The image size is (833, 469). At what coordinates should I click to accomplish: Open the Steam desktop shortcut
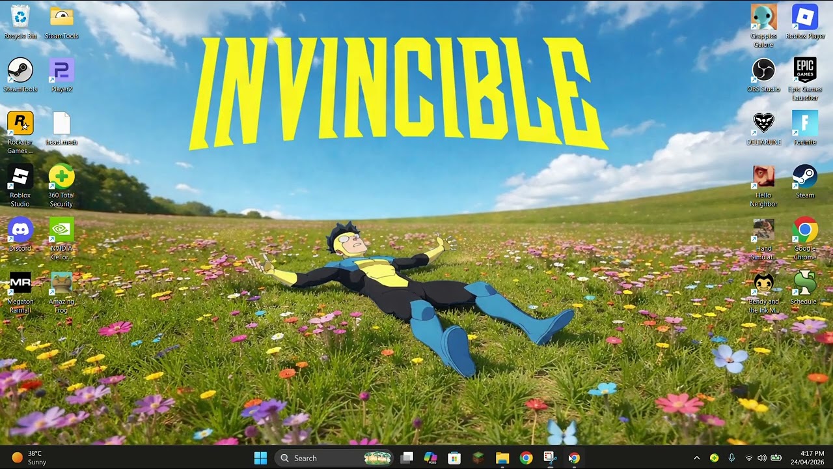(x=805, y=182)
